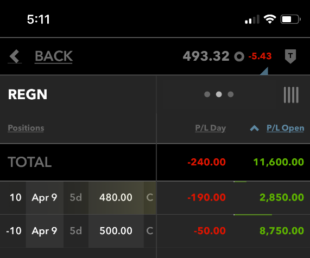The height and width of the screenshot is (258, 310).
Task: Toggle sort direction arrow beside P/L Open
Action: click(254, 128)
